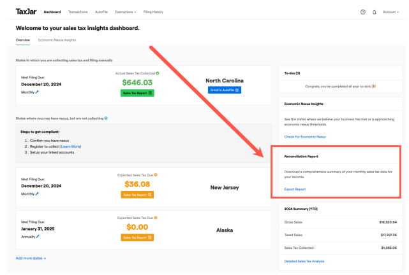Click the Alaska state name
The width and height of the screenshot is (409, 275).
tap(225, 230)
